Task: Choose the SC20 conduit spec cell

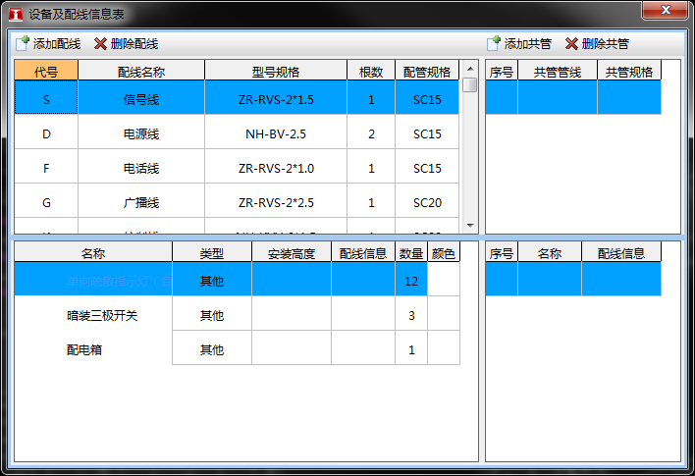Action: tap(427, 202)
